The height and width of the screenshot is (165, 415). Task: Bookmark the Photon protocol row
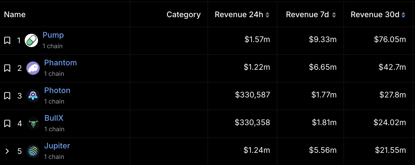[7, 96]
